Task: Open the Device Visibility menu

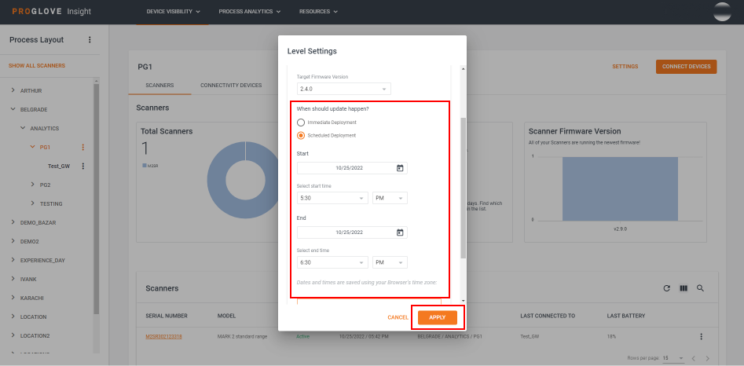Action: point(174,12)
